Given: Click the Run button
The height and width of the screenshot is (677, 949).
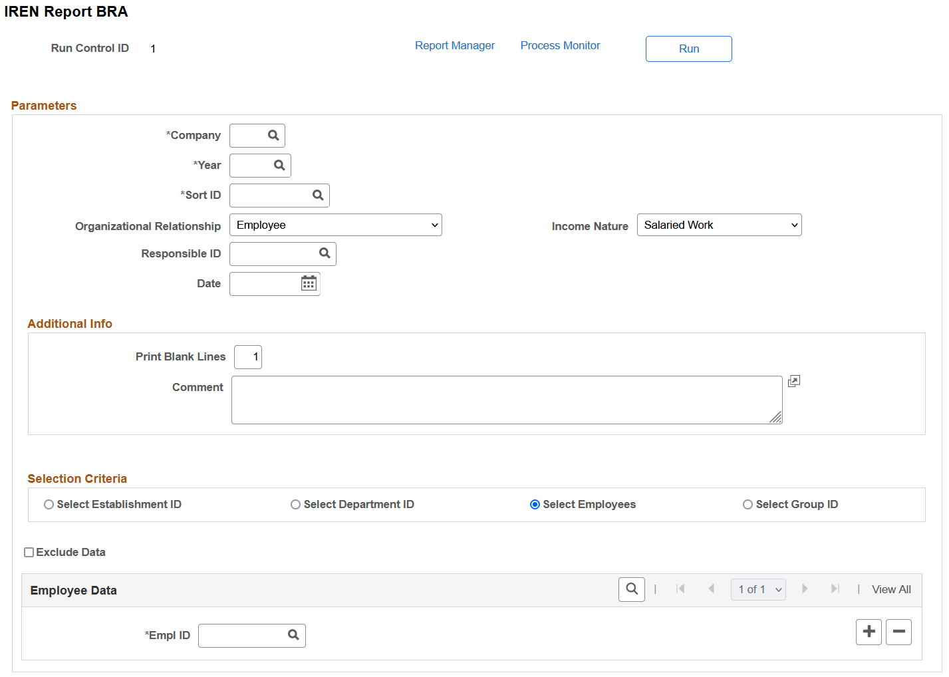Looking at the screenshot, I should tap(689, 49).
